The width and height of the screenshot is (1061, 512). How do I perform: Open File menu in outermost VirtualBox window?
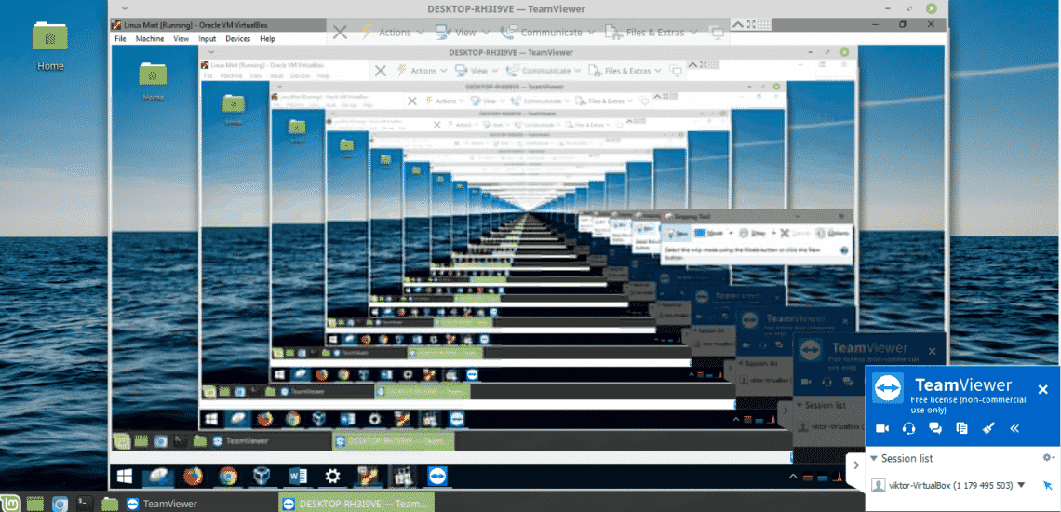point(120,38)
